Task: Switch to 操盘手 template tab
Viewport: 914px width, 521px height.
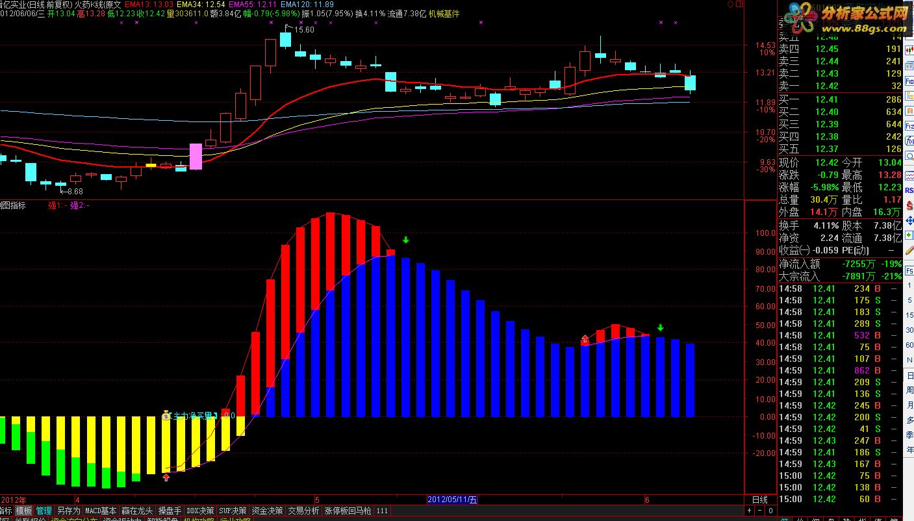Action: [170, 511]
